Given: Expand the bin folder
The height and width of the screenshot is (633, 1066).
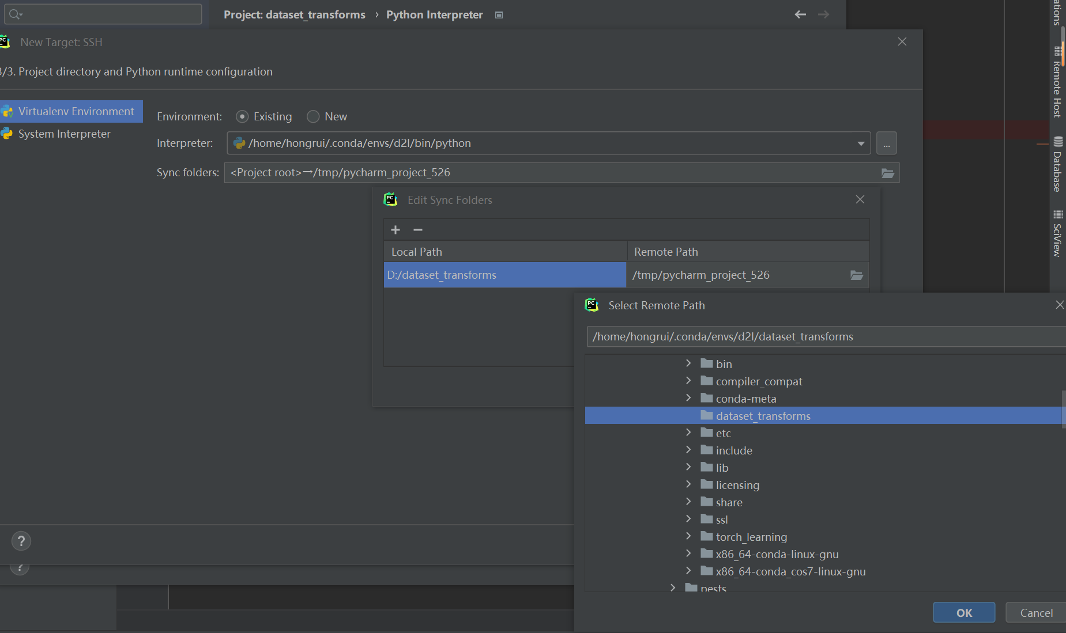Looking at the screenshot, I should click(688, 363).
